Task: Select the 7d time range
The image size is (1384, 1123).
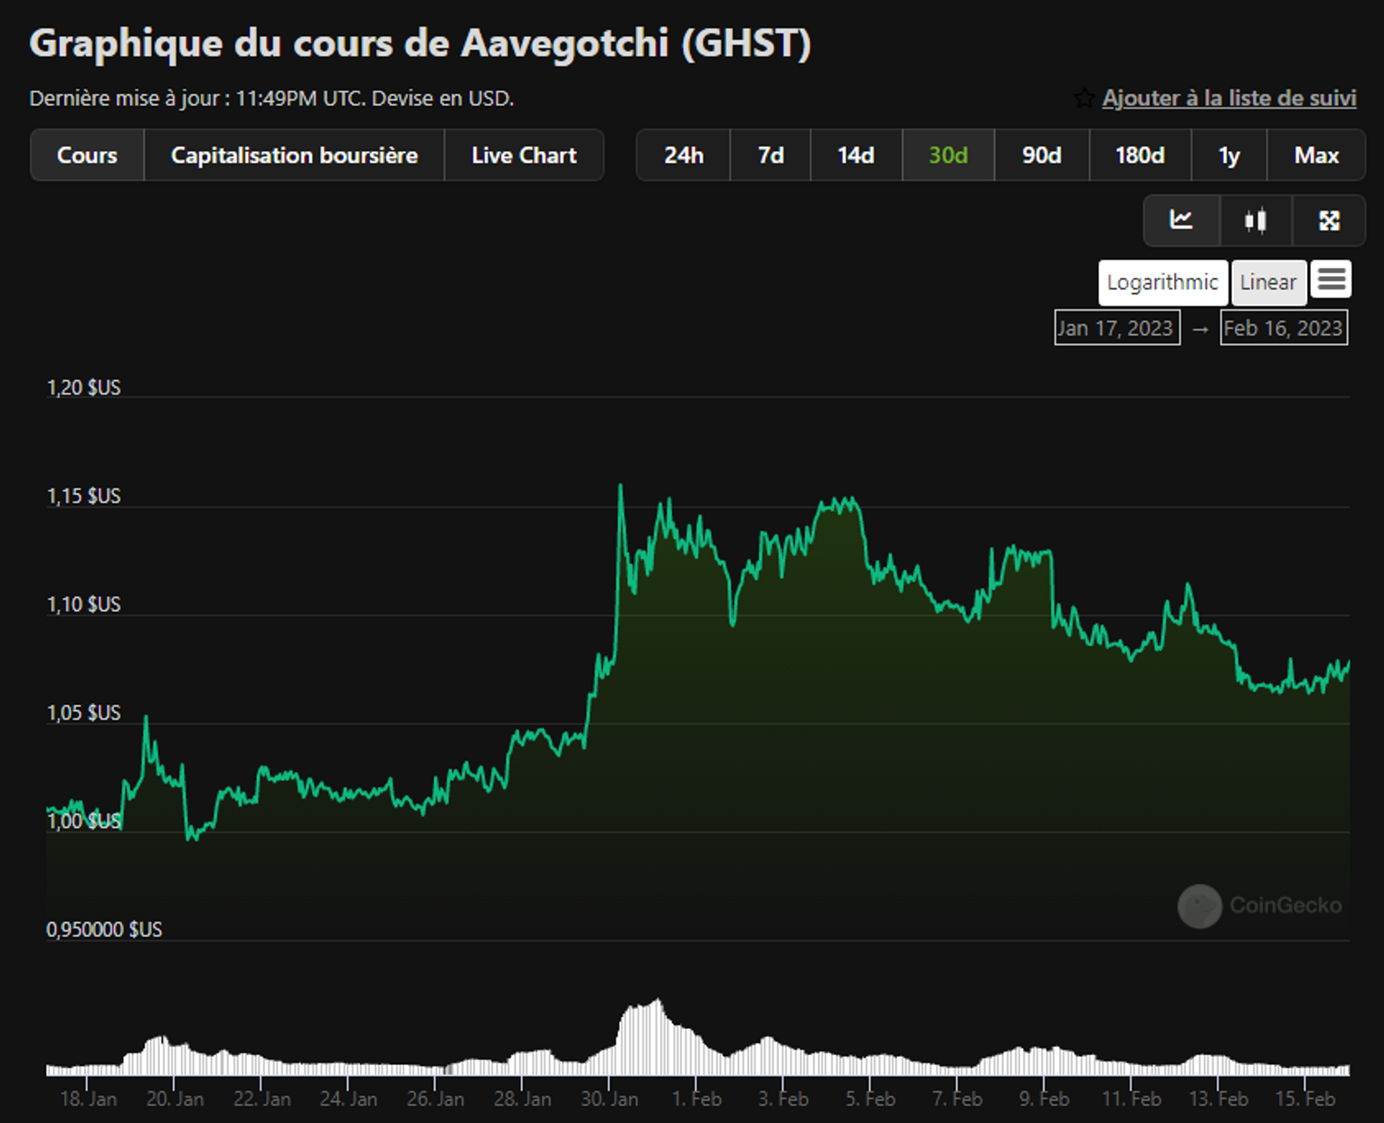Action: pos(770,156)
